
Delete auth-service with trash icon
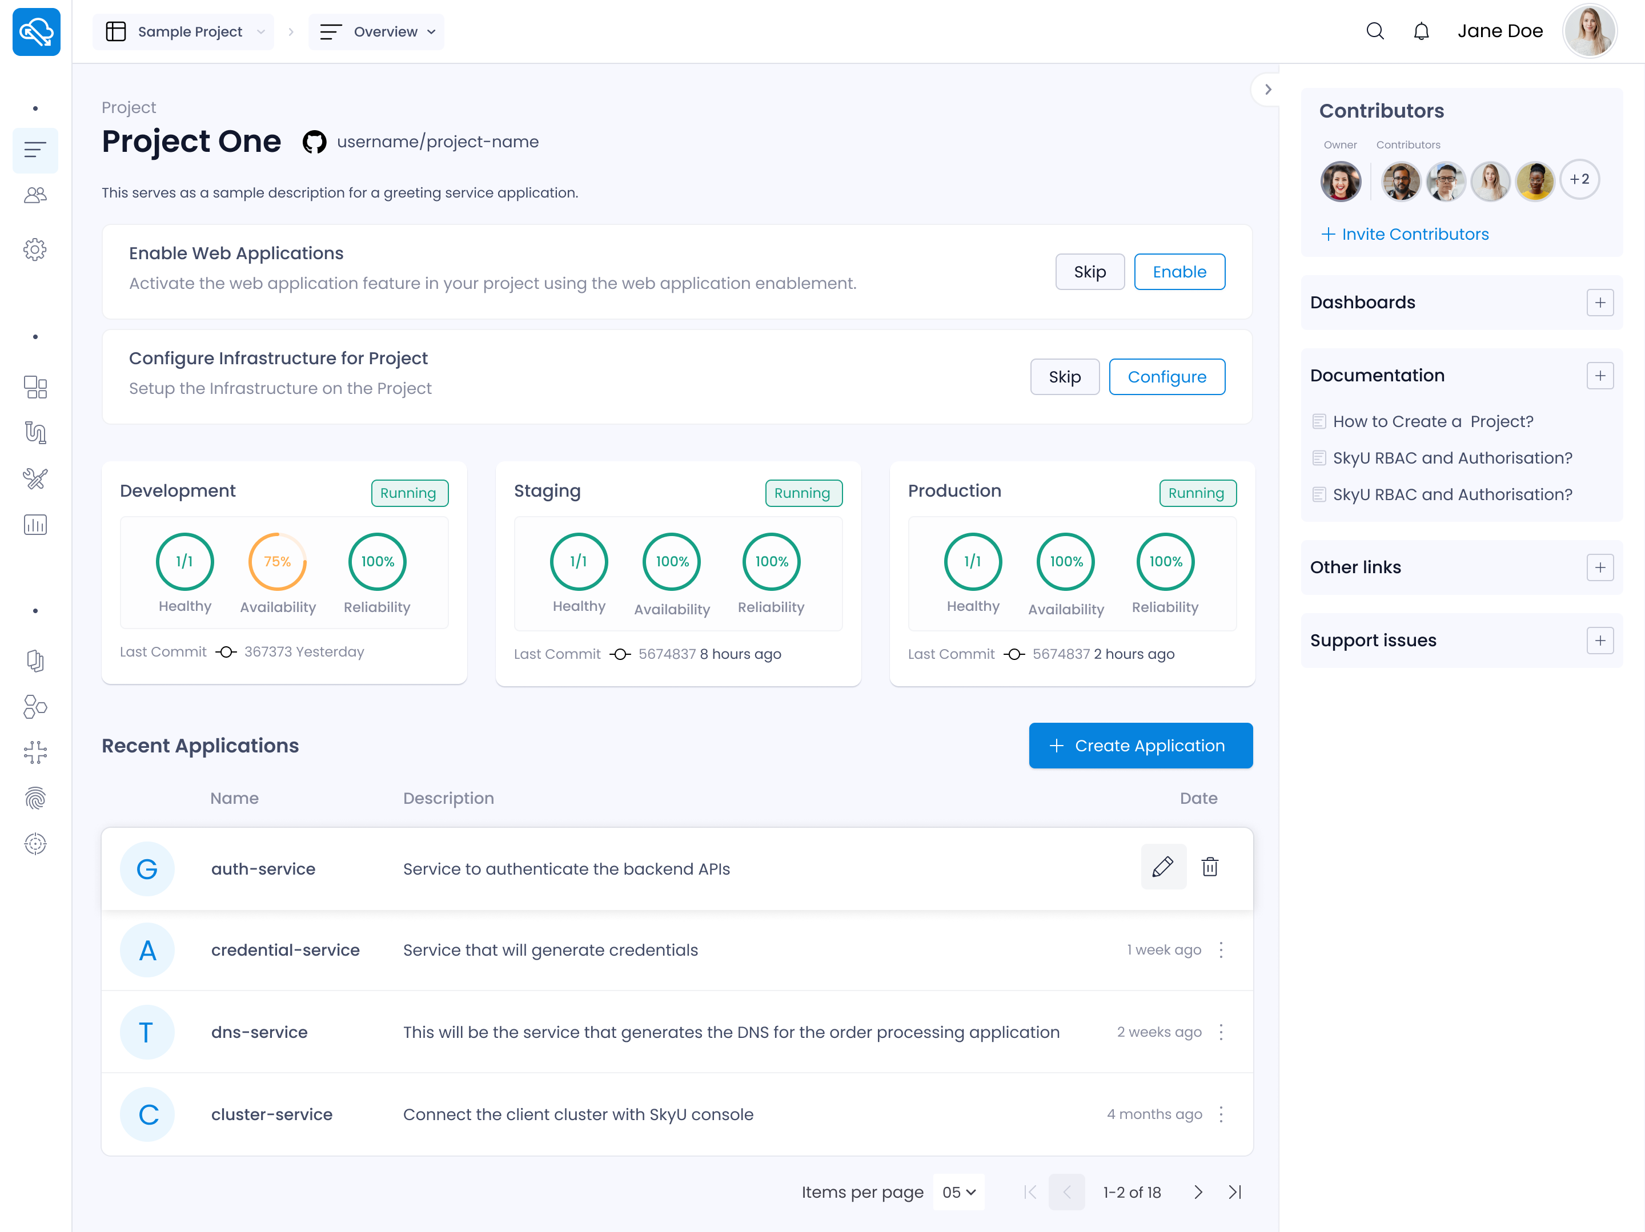(x=1210, y=866)
